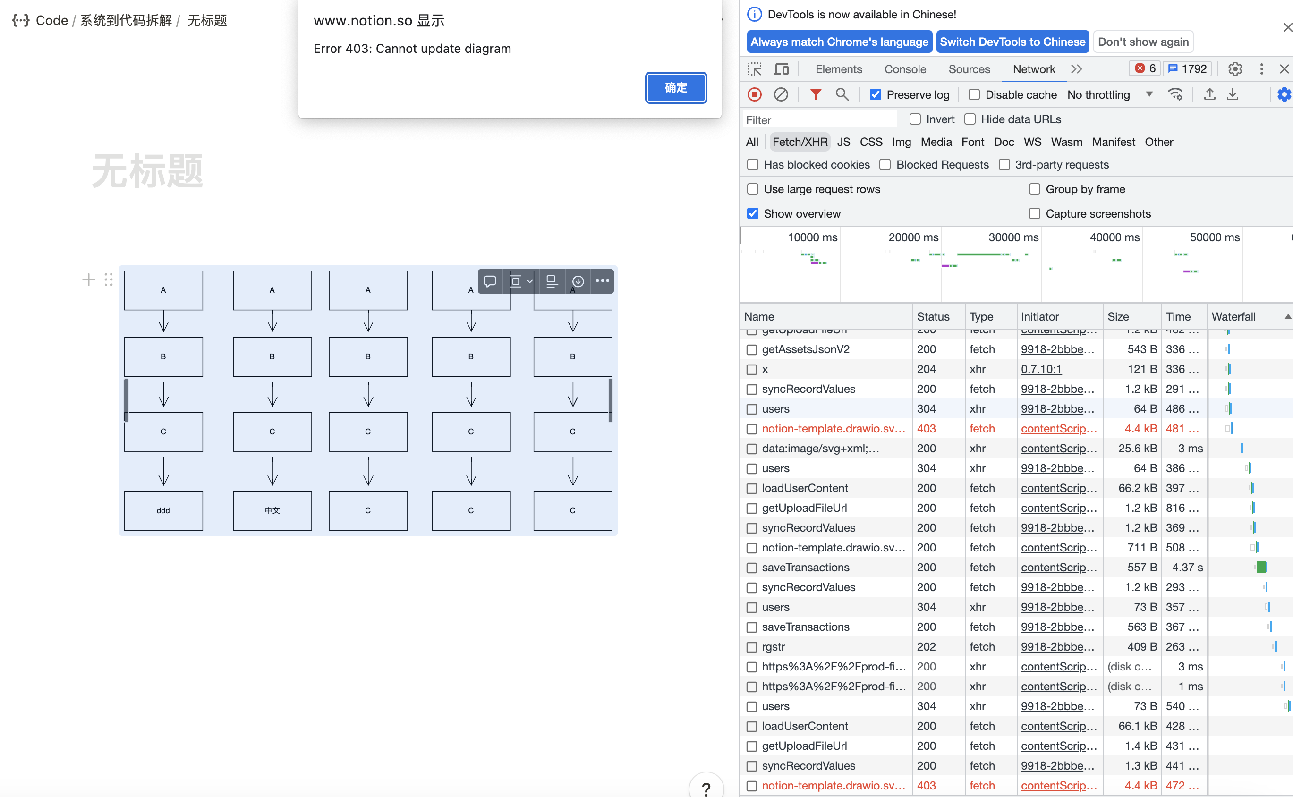Click 确定 in the error dialog
Image resolution: width=1293 pixels, height=797 pixels.
[675, 87]
